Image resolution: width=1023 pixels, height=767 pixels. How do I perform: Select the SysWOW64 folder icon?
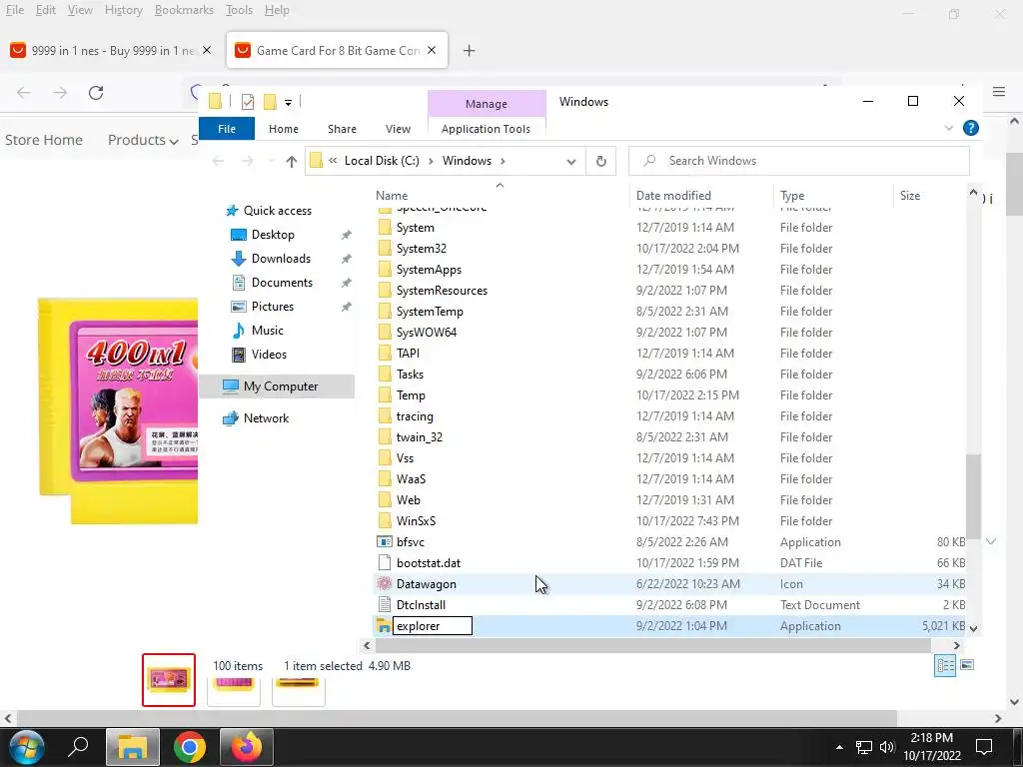coord(385,332)
